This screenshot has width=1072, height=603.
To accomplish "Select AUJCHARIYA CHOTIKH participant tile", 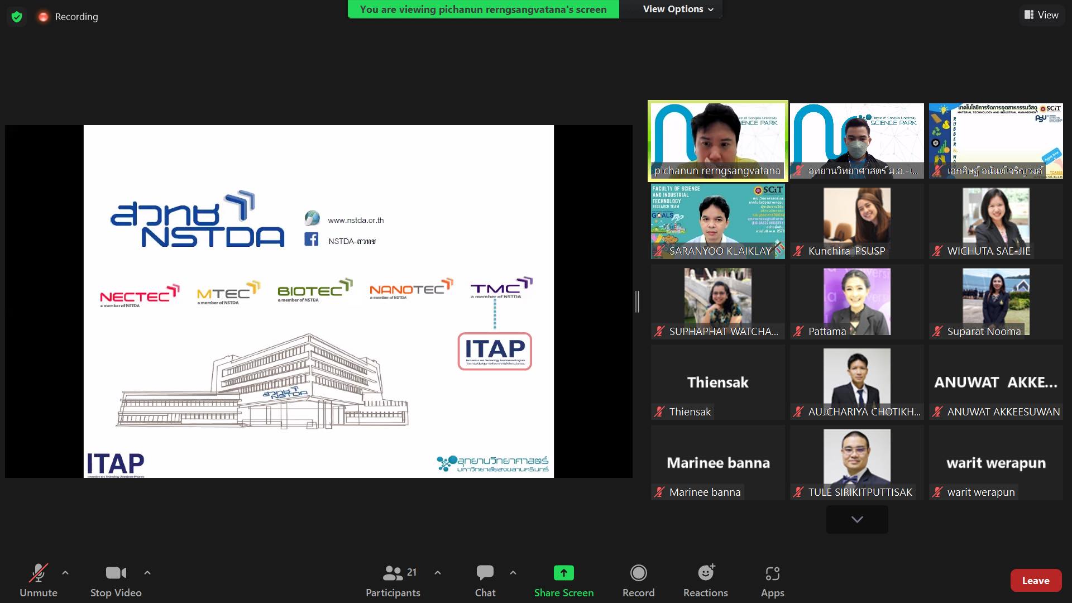I will pos(857,382).
